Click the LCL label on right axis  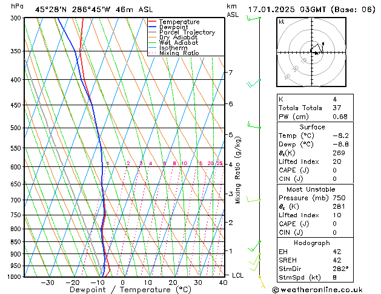click(x=238, y=275)
